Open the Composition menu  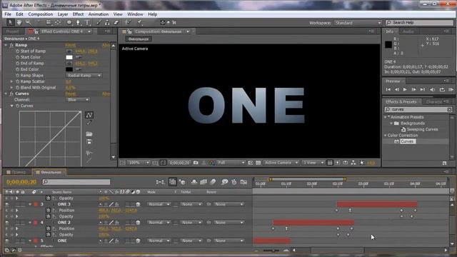pos(41,14)
